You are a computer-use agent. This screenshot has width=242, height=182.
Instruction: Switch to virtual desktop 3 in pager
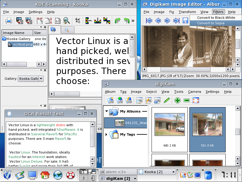point(83,178)
